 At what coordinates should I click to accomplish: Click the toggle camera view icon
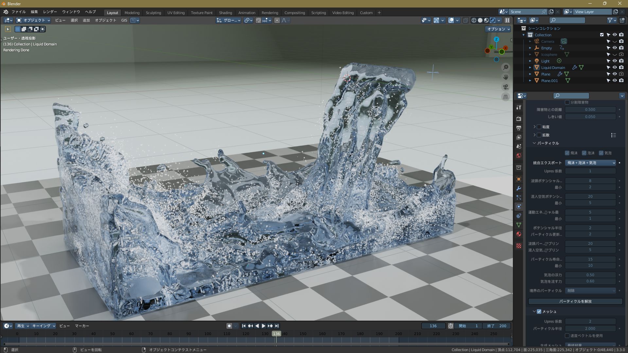(x=506, y=87)
